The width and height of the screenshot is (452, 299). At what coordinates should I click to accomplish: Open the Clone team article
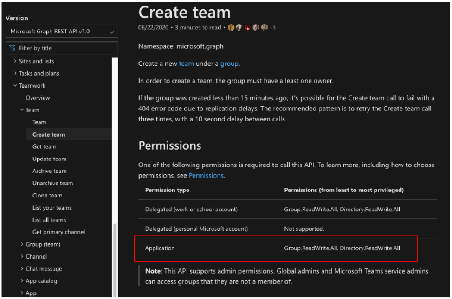[x=47, y=195]
